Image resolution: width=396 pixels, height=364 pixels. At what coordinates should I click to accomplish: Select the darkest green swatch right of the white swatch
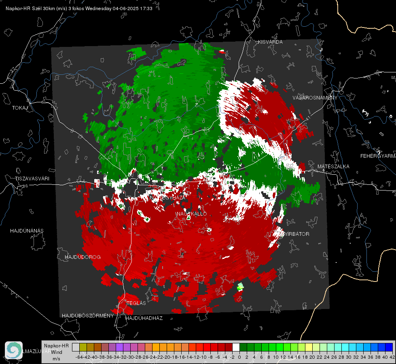pyautogui.click(x=243, y=347)
